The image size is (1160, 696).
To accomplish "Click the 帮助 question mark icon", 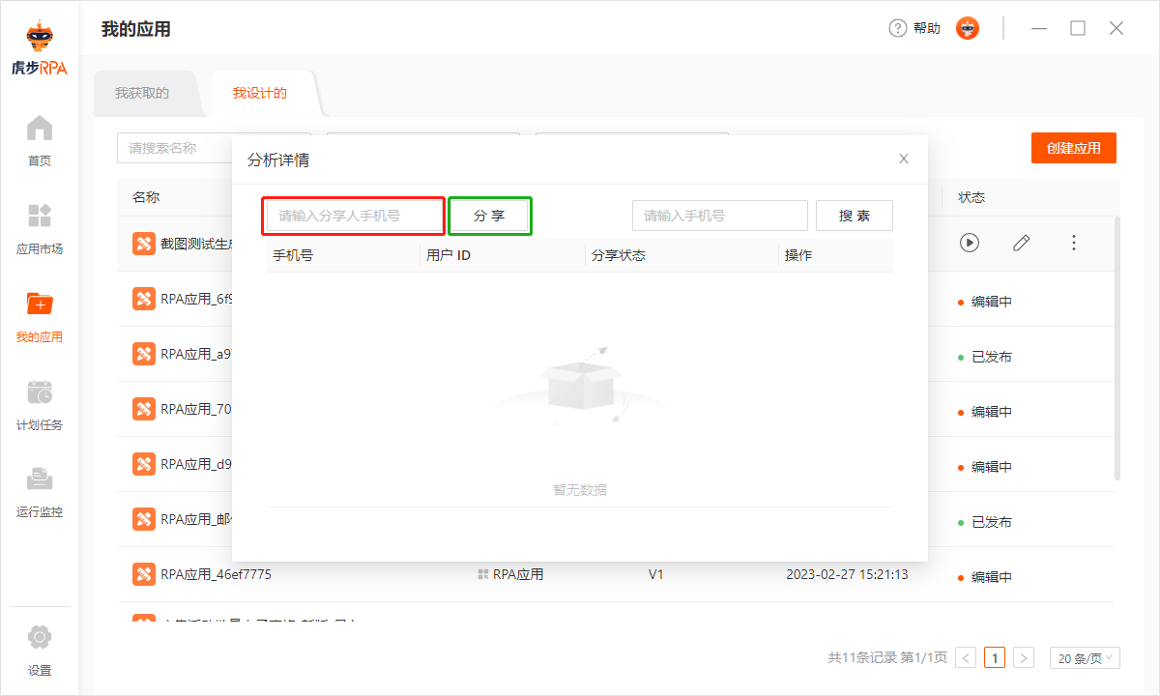I will (898, 28).
